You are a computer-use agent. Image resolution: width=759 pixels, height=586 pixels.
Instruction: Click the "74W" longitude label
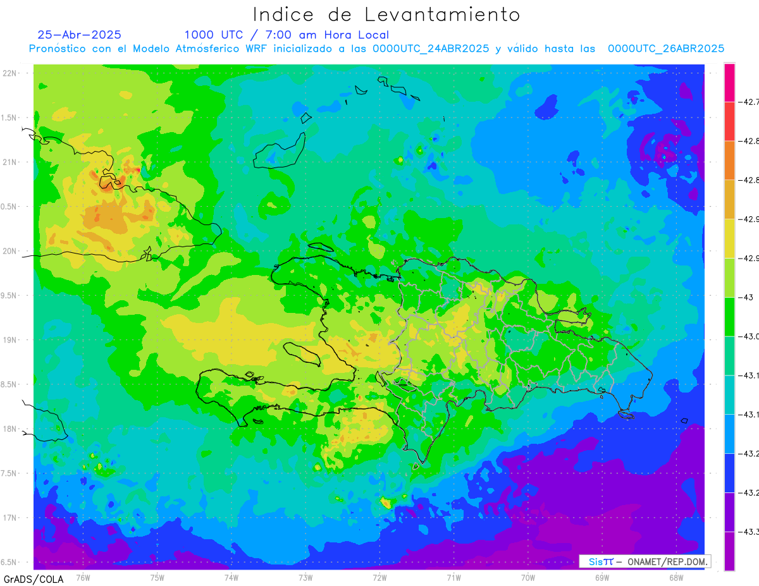click(231, 578)
